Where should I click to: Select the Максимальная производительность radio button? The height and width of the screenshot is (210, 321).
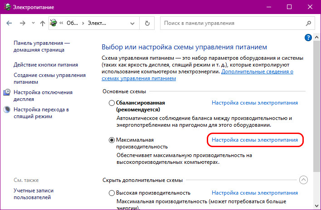(x=112, y=140)
